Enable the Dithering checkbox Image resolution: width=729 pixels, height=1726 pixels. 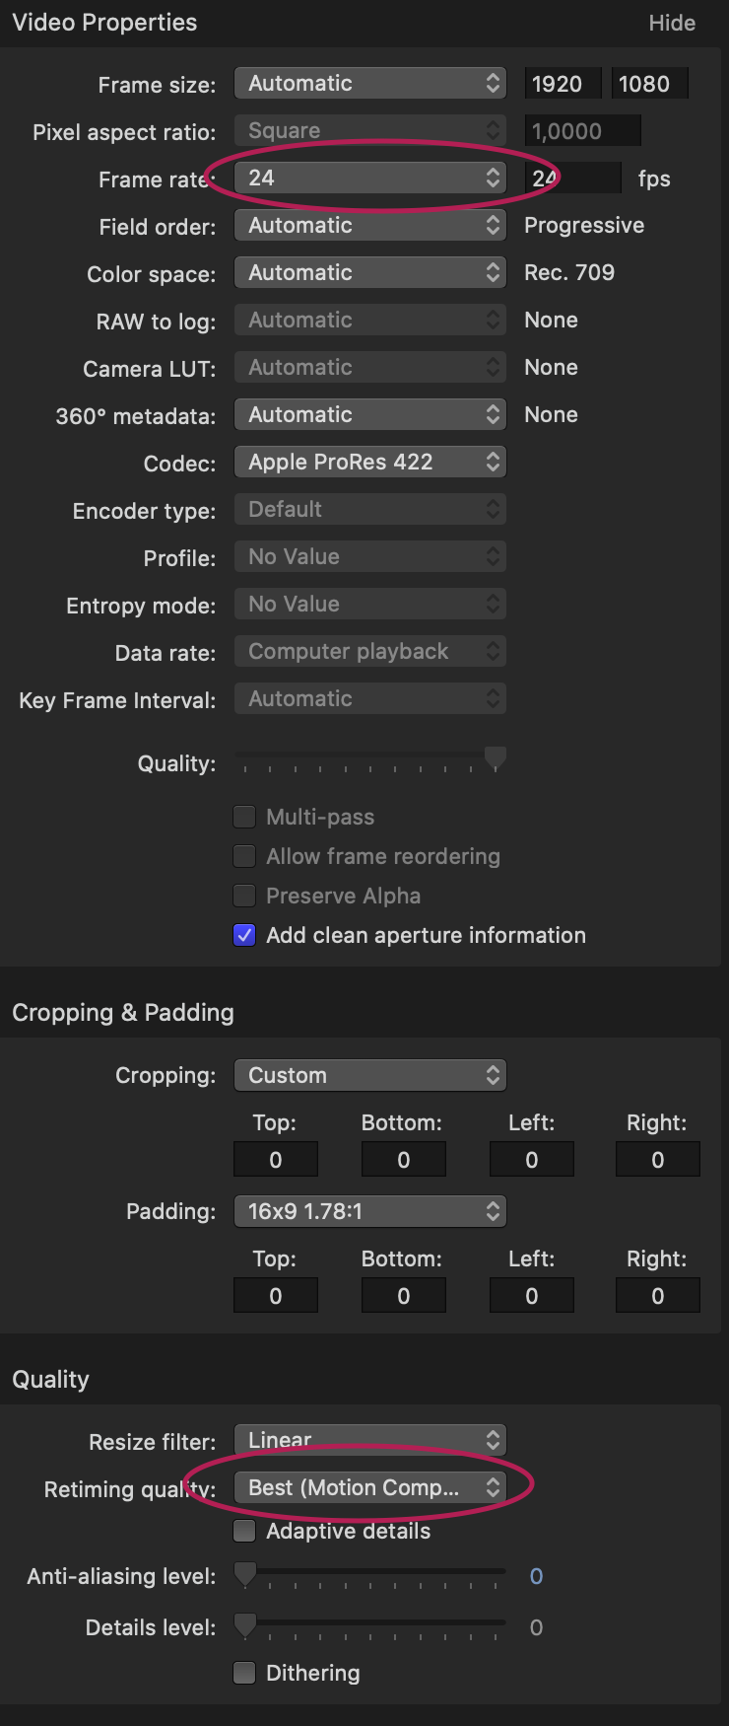click(244, 1674)
